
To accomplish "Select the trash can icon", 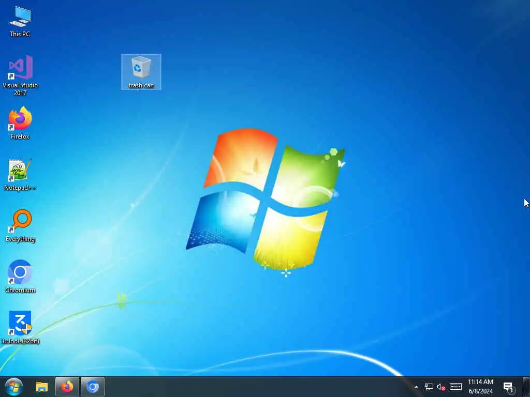I will pos(141,72).
